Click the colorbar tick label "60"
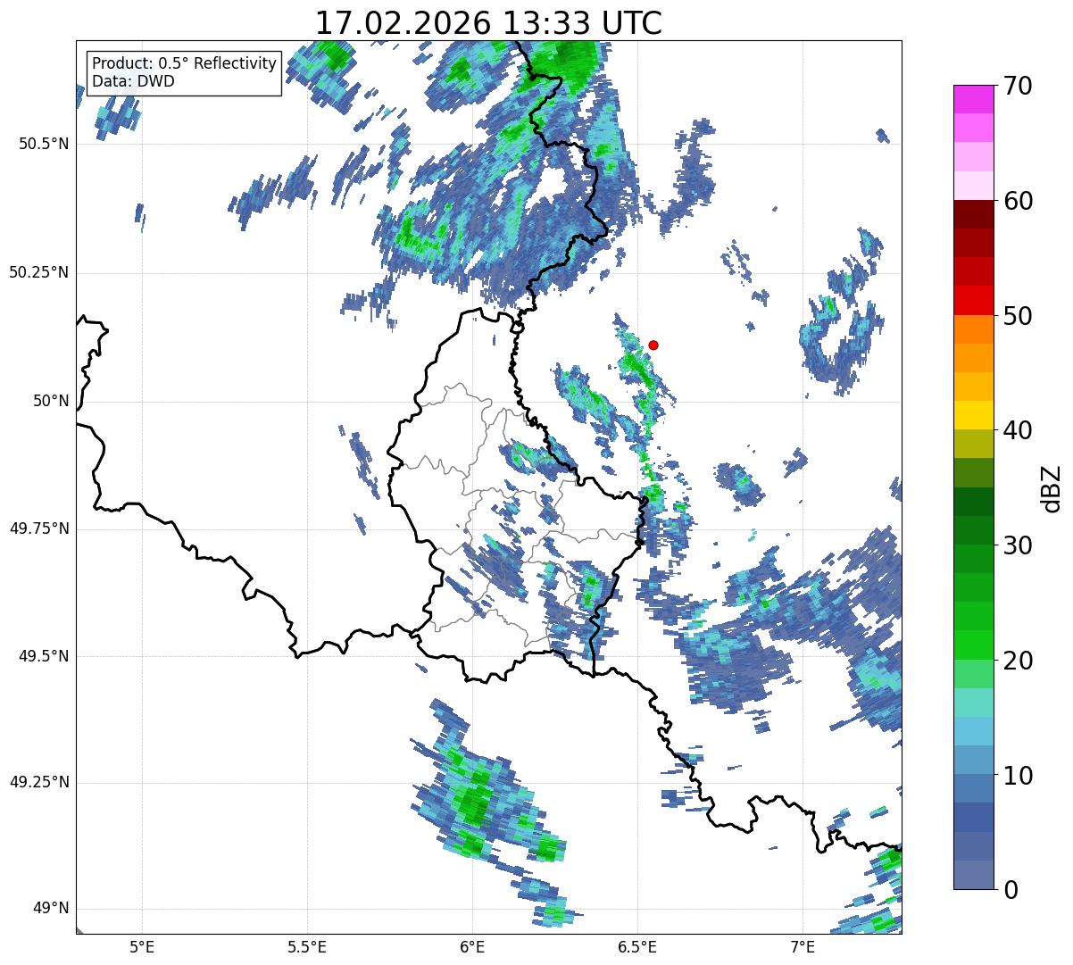 1019,201
